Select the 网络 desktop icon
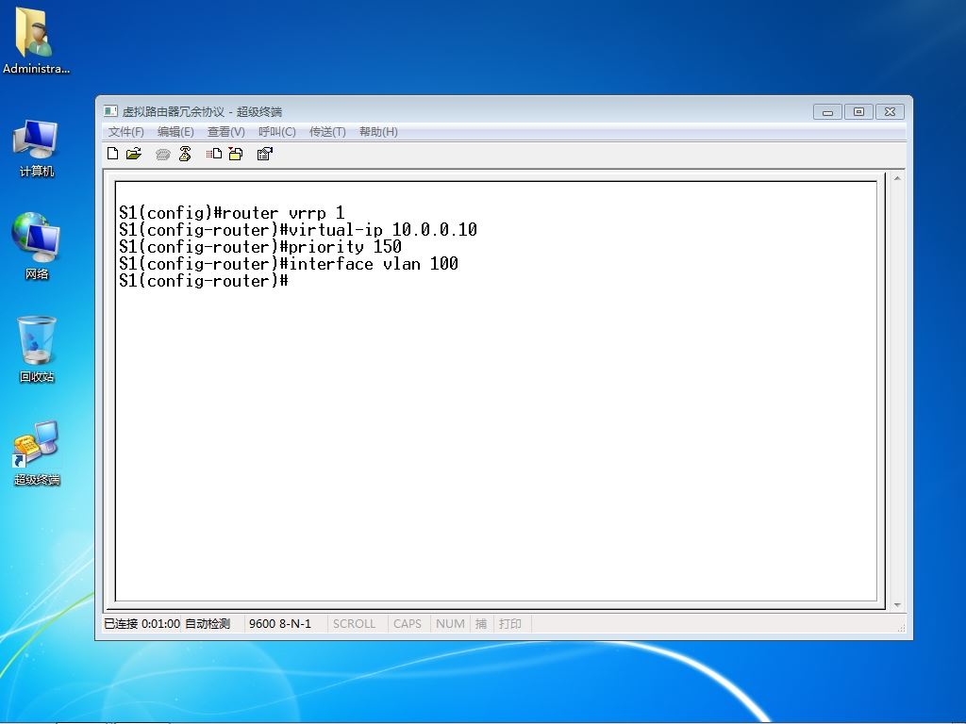 (36, 246)
